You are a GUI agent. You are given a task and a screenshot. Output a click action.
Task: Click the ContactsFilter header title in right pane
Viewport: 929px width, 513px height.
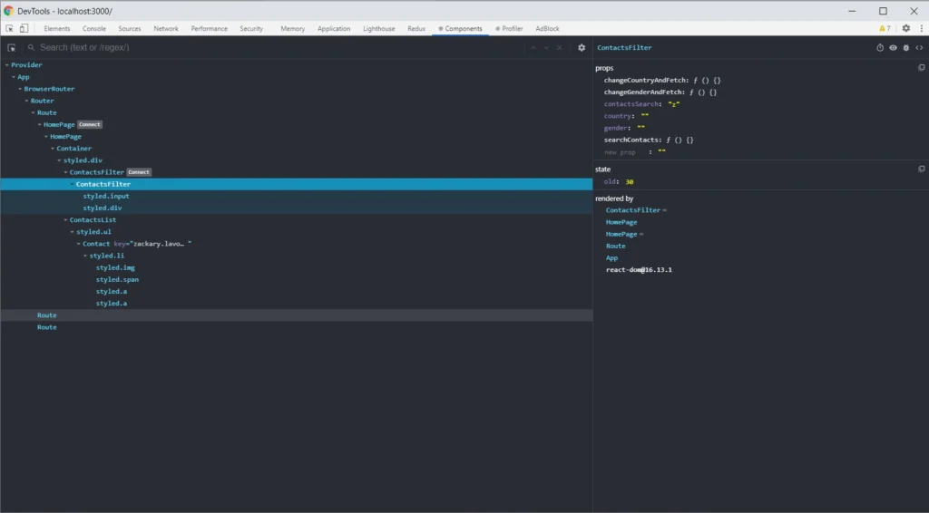click(x=624, y=48)
